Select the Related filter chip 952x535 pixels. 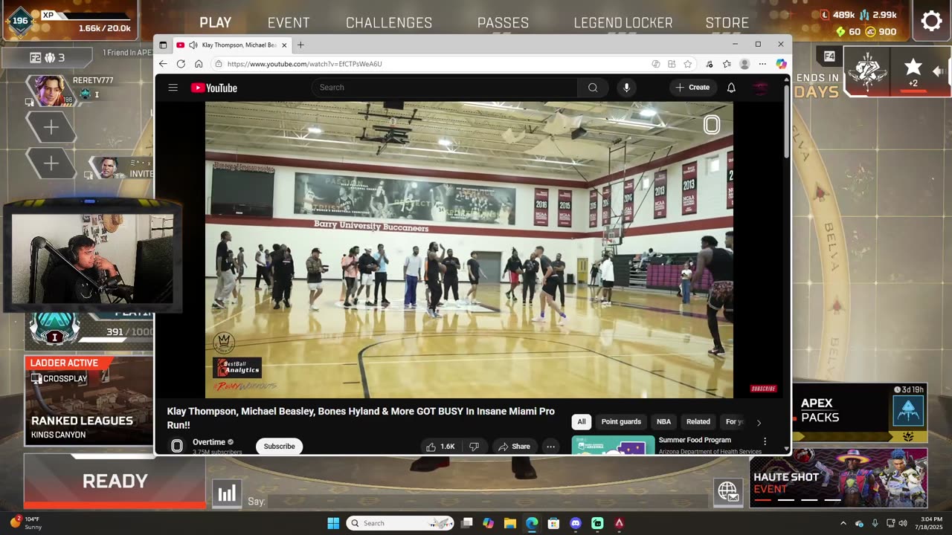pyautogui.click(x=698, y=422)
